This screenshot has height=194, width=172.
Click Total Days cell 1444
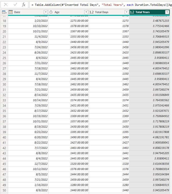click(109, 174)
